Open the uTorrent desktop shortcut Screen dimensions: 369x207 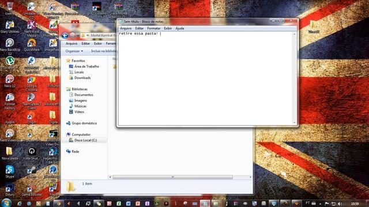click(10, 63)
